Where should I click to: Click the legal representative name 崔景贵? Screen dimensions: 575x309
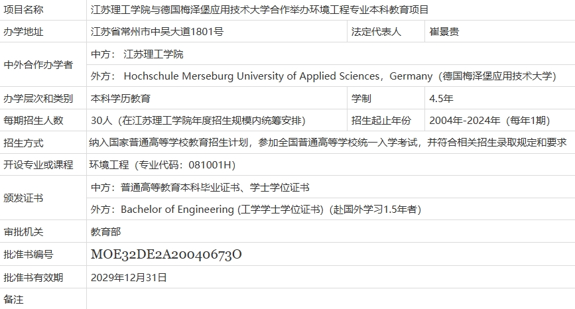(444, 32)
